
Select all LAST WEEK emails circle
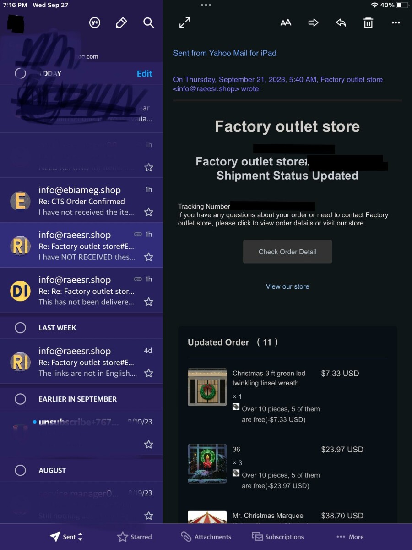coord(20,328)
